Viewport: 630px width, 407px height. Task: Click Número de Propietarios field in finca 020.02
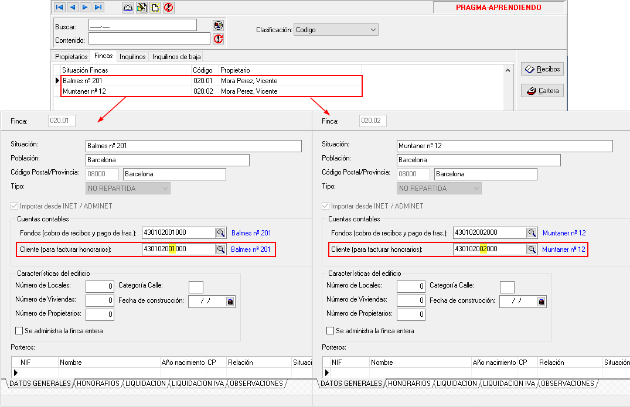click(x=411, y=314)
